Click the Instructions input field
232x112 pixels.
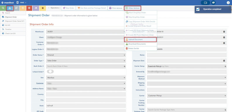[x=187, y=90]
